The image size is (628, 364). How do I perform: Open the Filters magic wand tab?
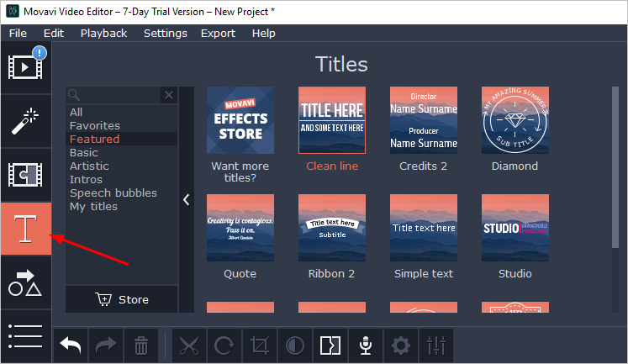(x=25, y=121)
